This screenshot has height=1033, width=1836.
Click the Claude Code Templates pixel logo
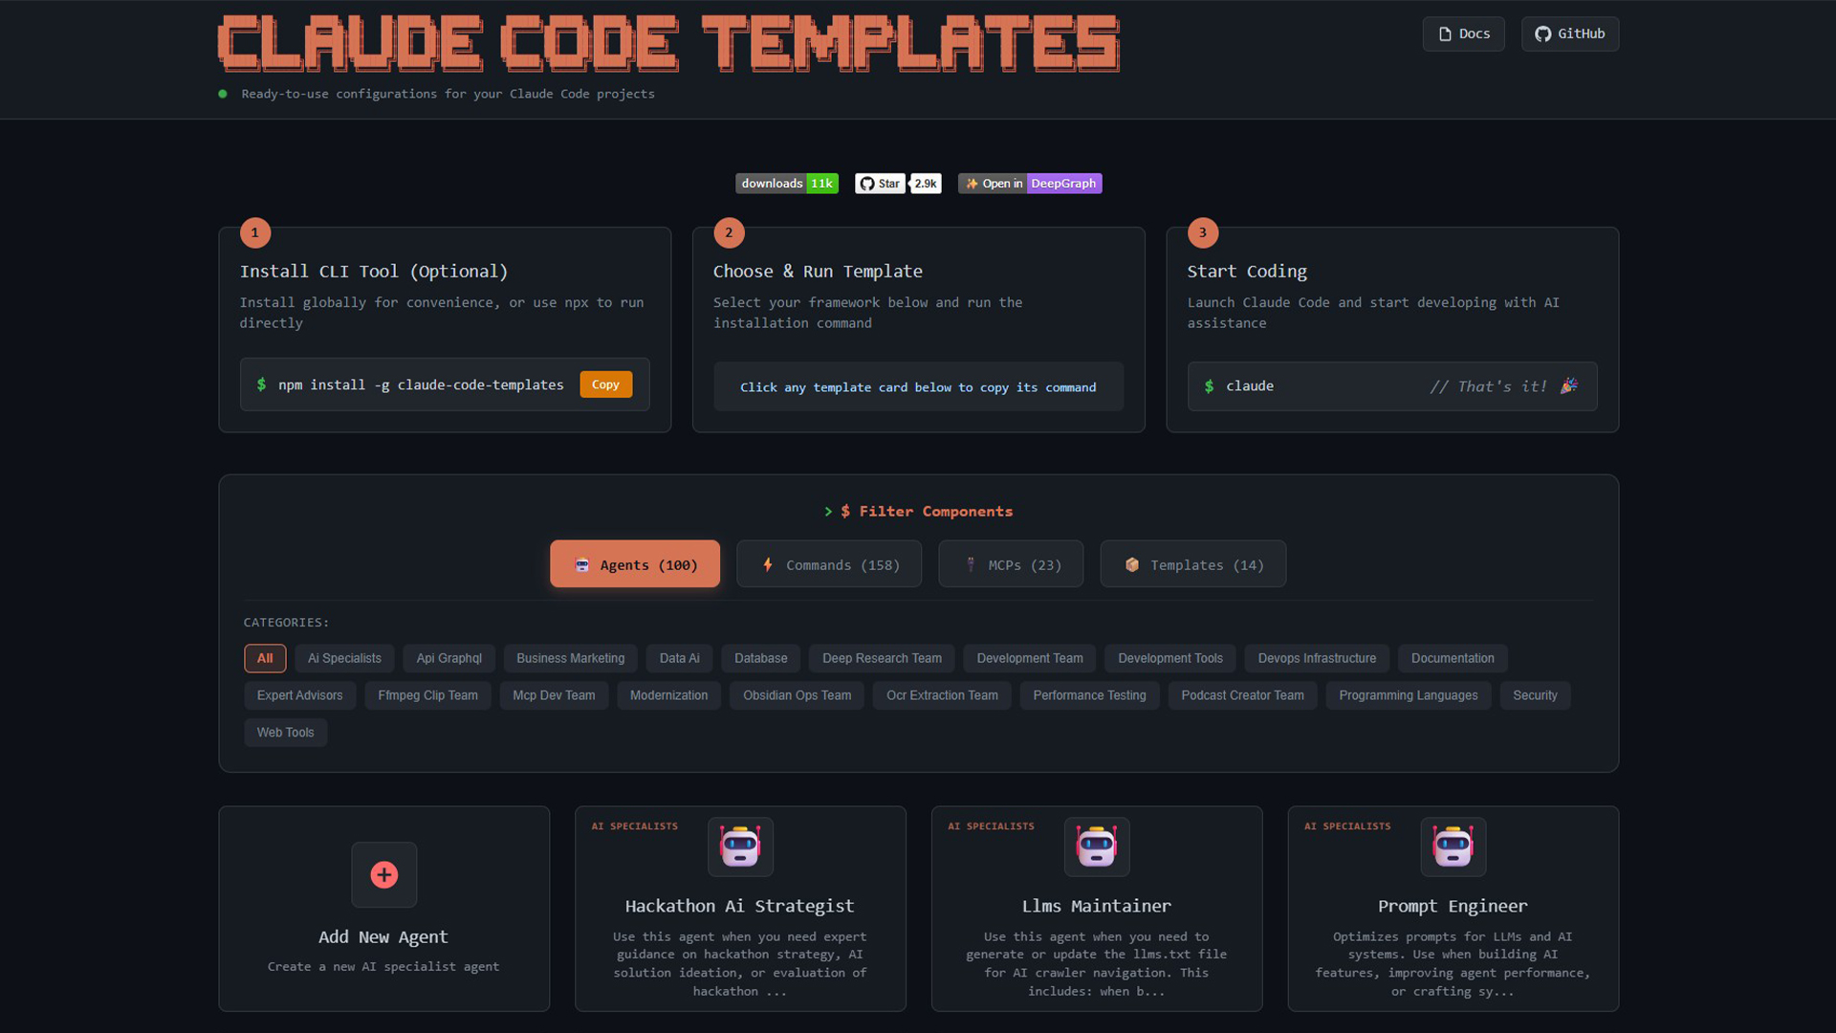click(668, 43)
